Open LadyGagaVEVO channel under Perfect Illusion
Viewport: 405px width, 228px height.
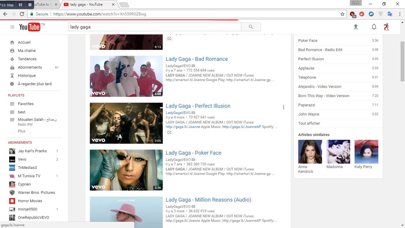tap(178, 113)
